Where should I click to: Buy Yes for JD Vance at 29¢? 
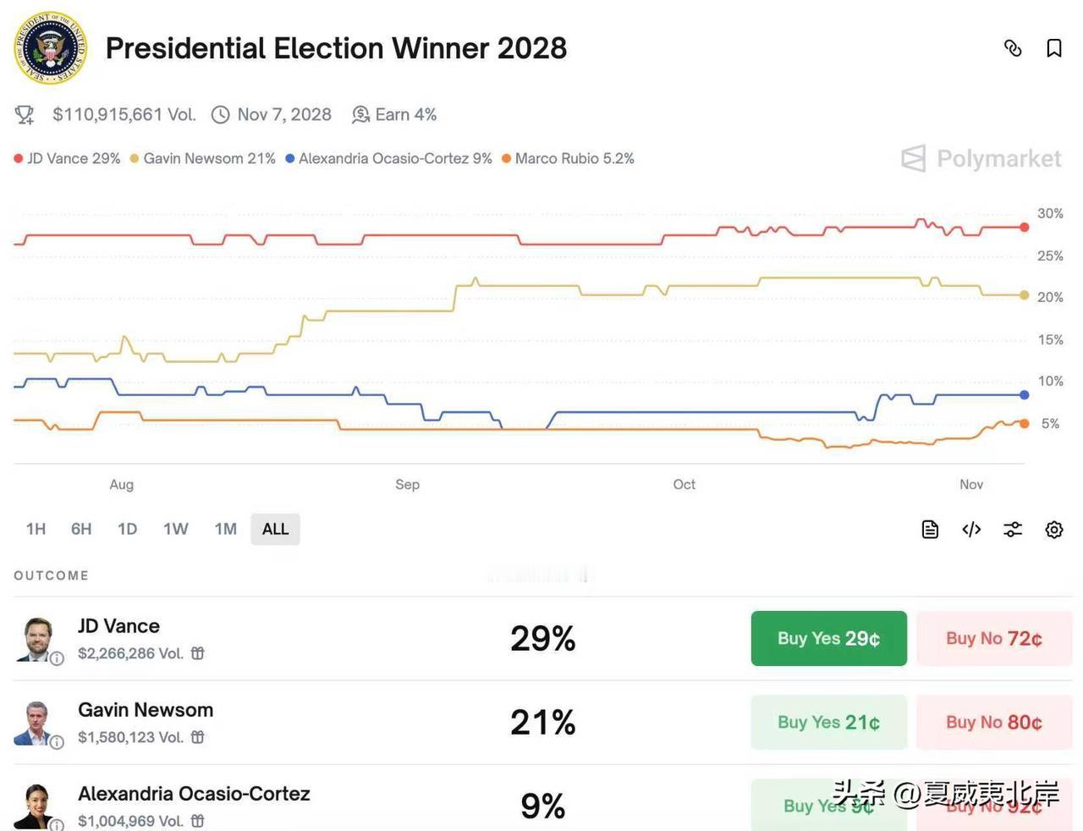point(828,638)
